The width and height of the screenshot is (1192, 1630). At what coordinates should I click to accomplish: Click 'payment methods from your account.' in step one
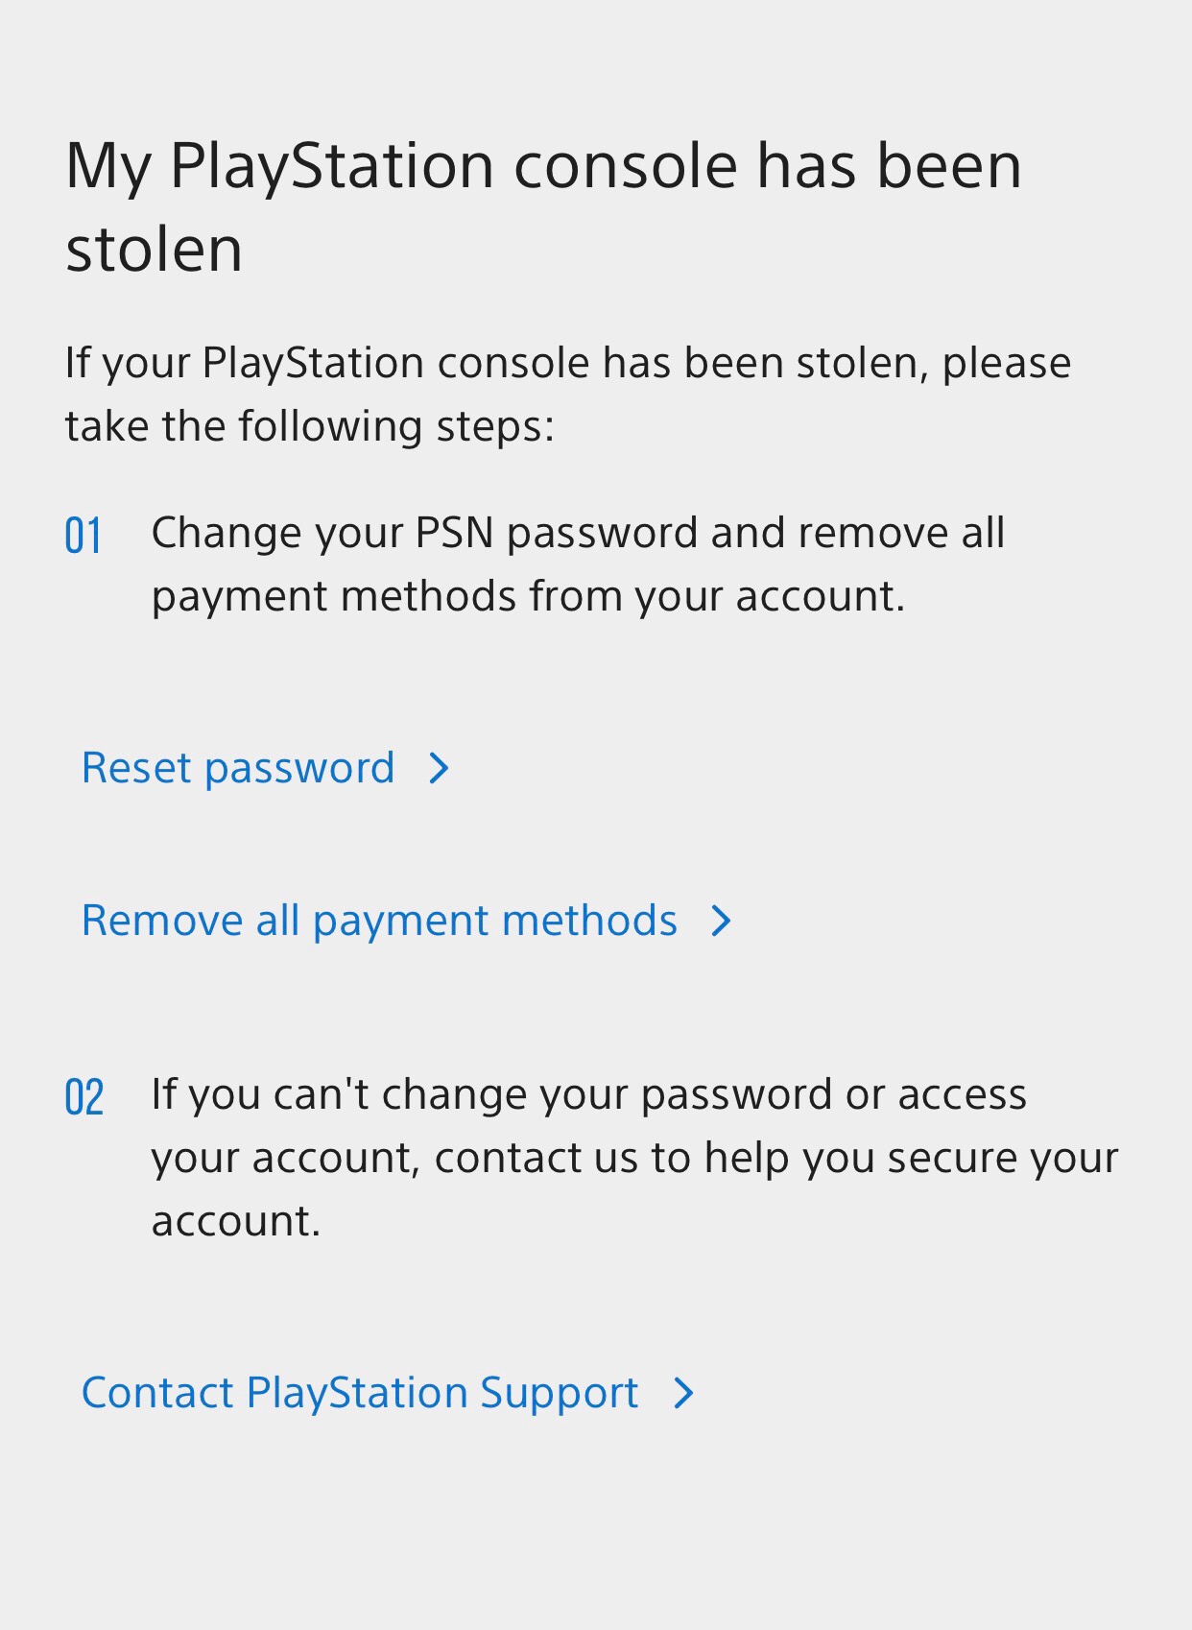pyautogui.click(x=528, y=596)
